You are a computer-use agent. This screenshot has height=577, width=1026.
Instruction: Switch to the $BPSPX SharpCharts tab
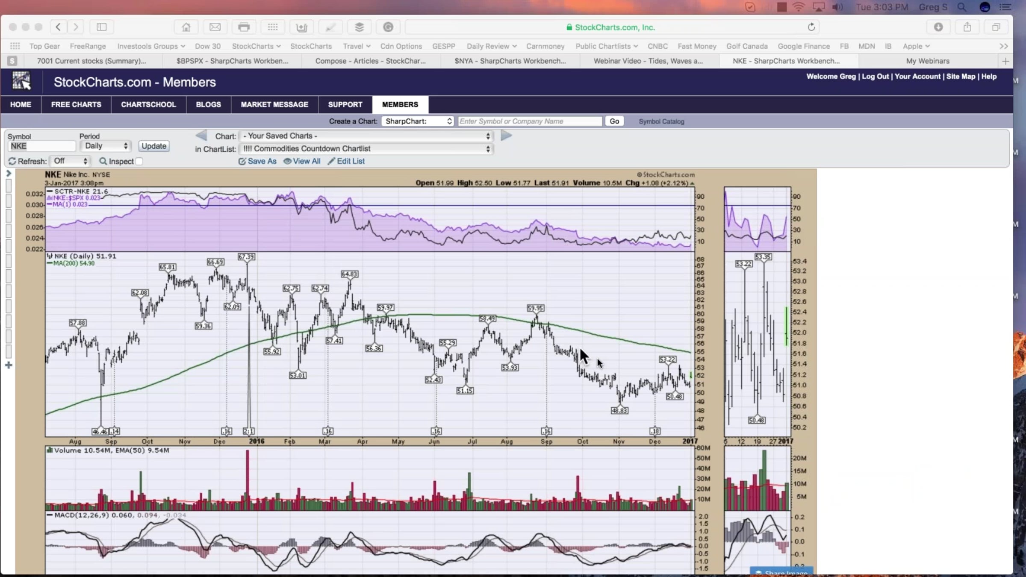coord(232,61)
